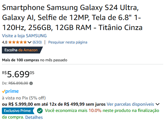Click the Galaxy S24 Ultra product title

coord(72,18)
